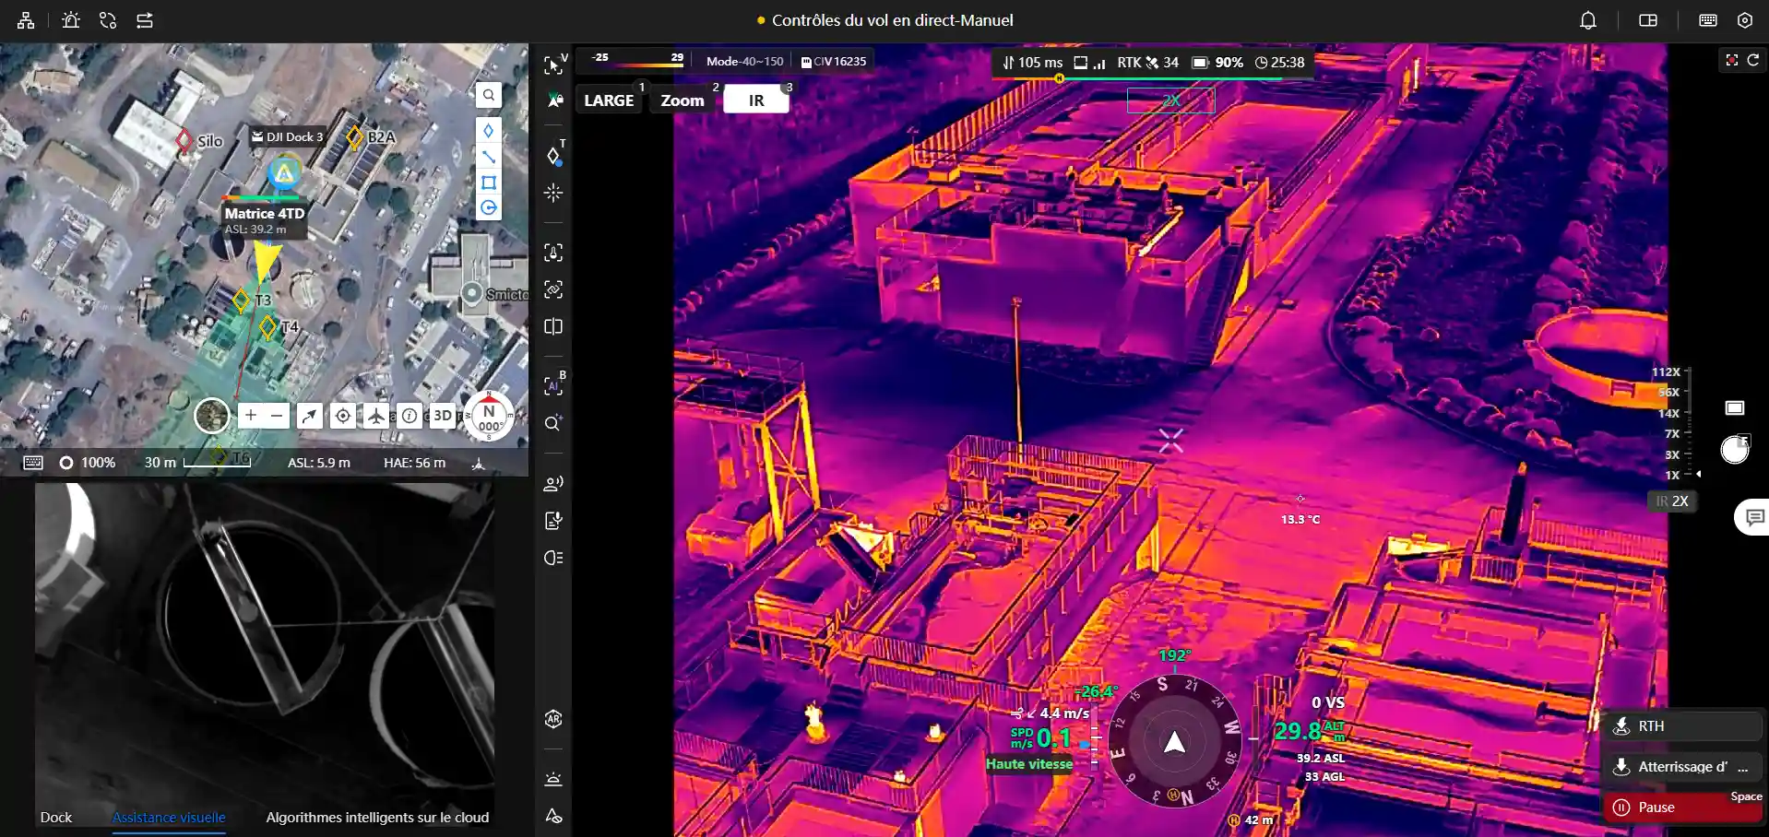Select the DJI Dock 3 map label
Viewport: 1769px width, 837px height.
tap(287, 136)
